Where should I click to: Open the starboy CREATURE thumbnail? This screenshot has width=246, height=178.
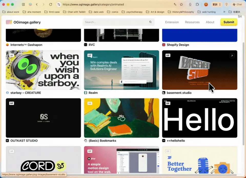click(x=43, y=70)
